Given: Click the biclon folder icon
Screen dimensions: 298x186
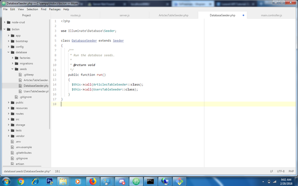Looking at the screenshot, I should pyautogui.click(x=8, y=29).
